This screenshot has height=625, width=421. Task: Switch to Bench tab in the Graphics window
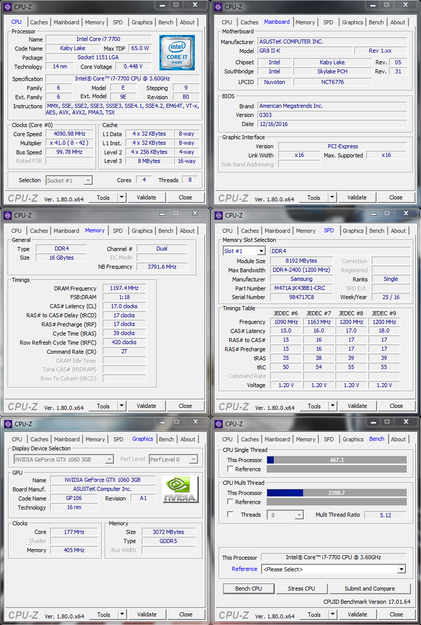(x=166, y=439)
